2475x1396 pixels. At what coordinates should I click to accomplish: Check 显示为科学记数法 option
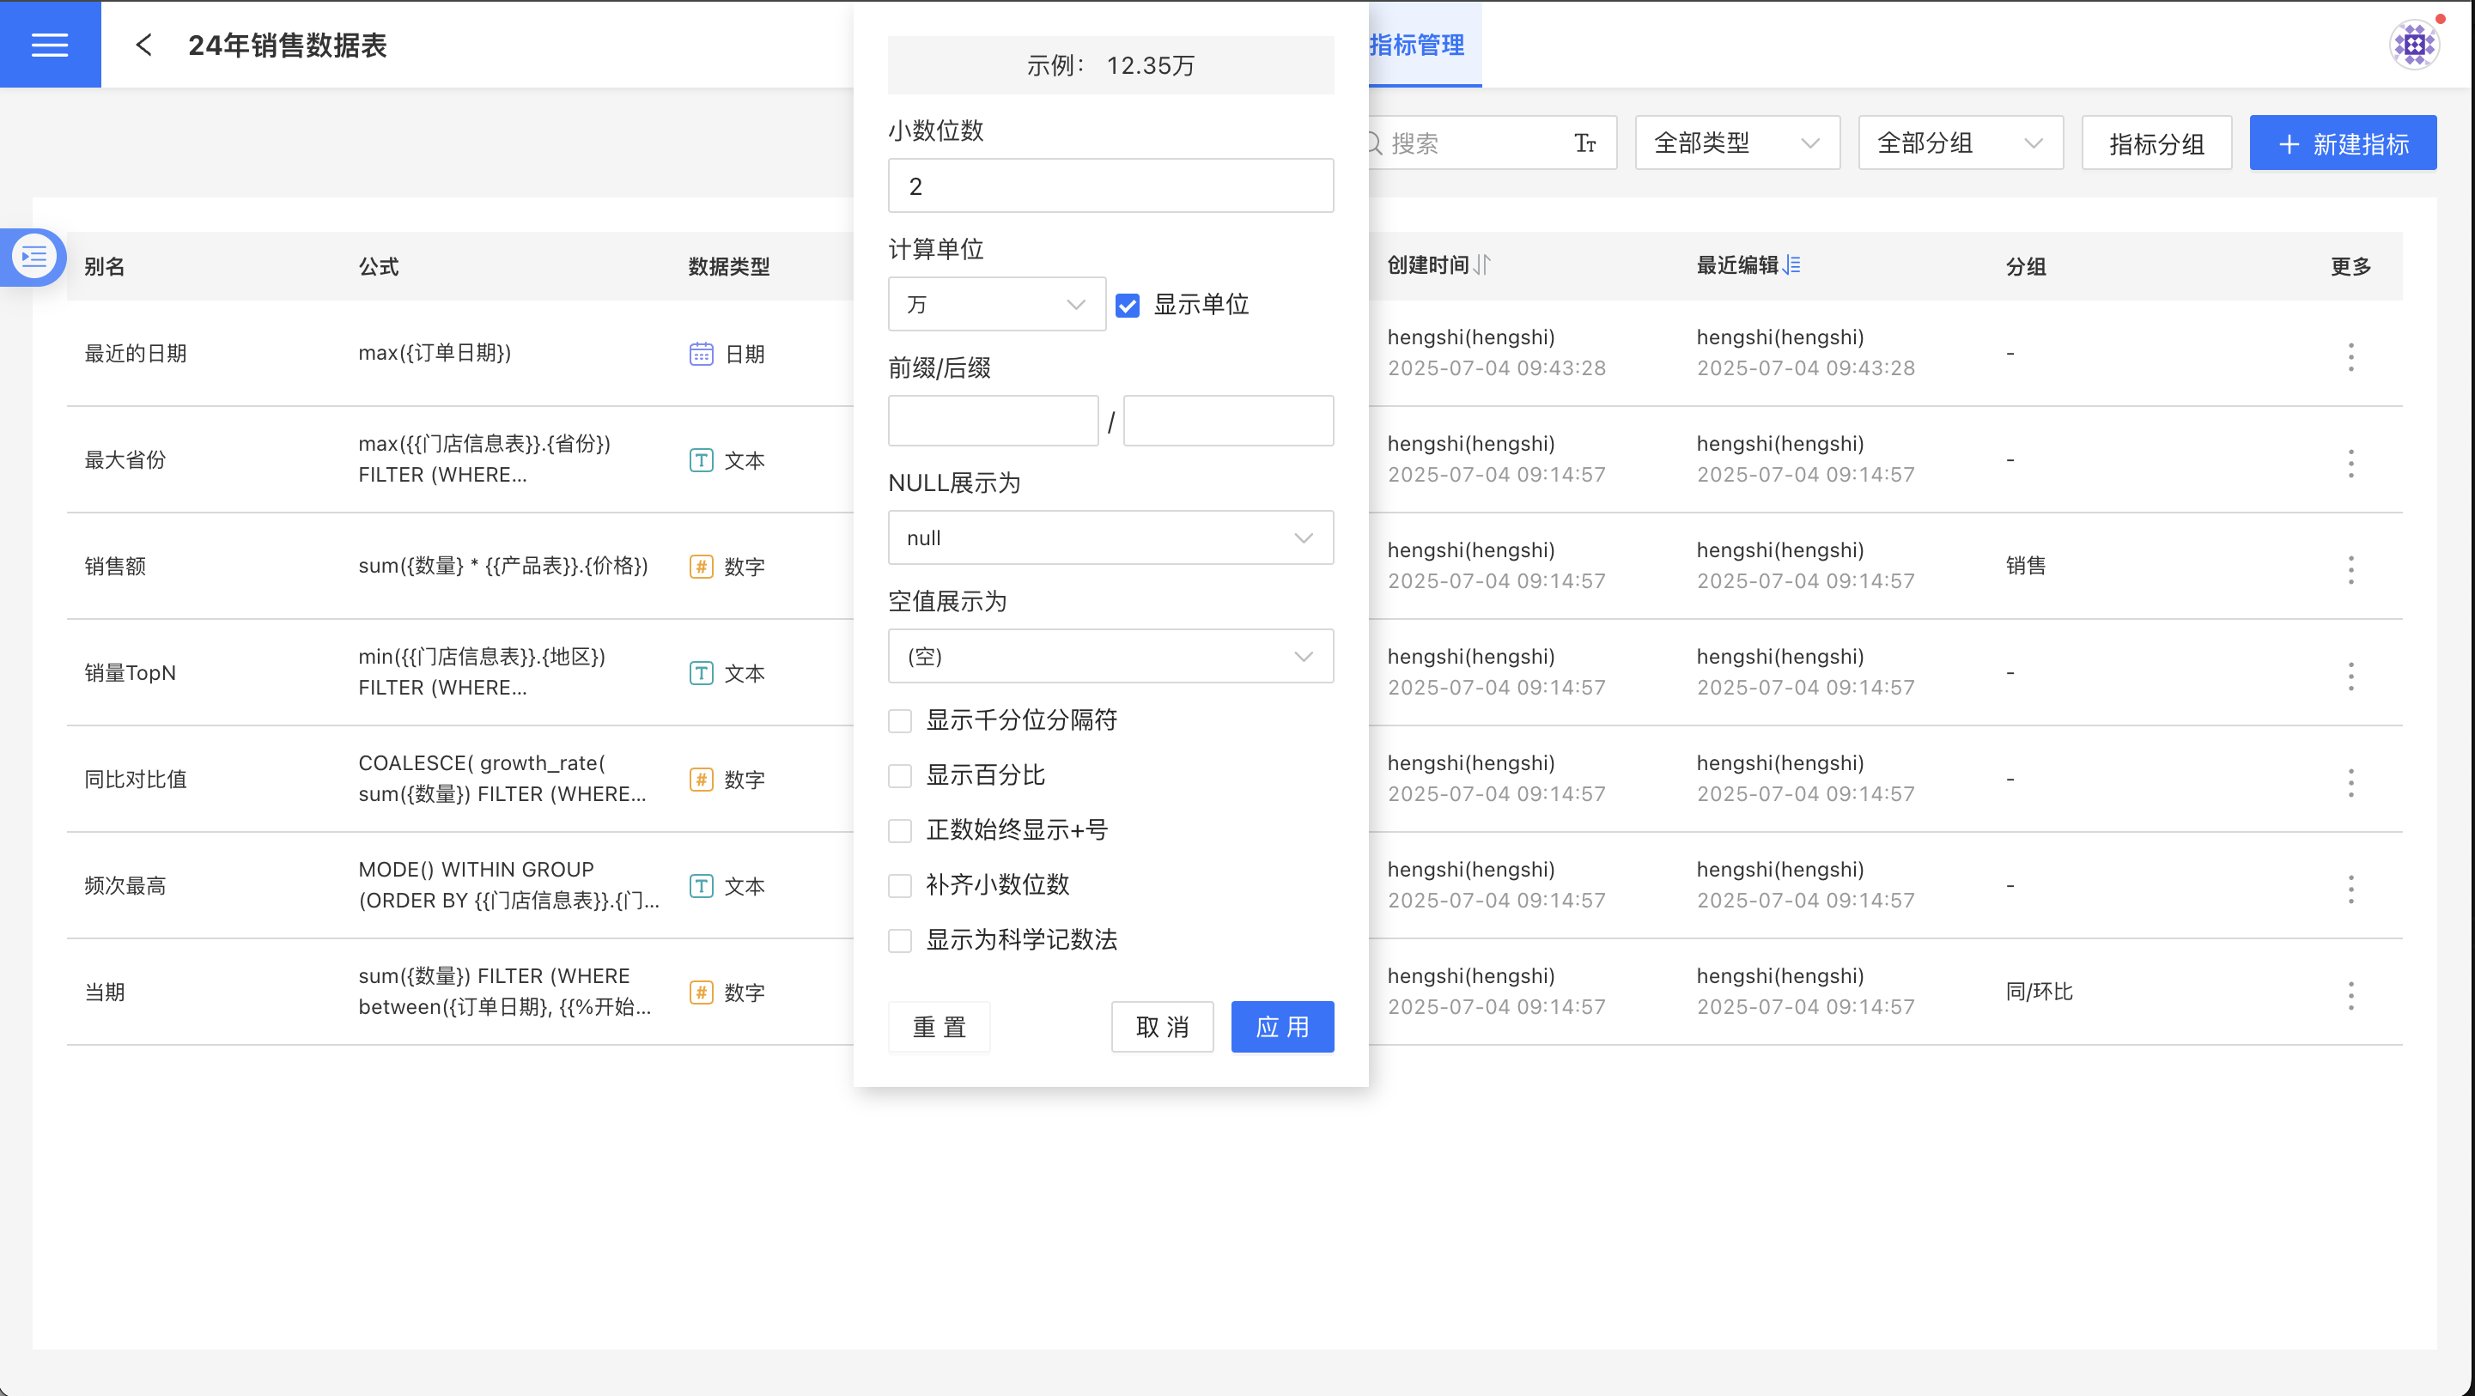(900, 939)
